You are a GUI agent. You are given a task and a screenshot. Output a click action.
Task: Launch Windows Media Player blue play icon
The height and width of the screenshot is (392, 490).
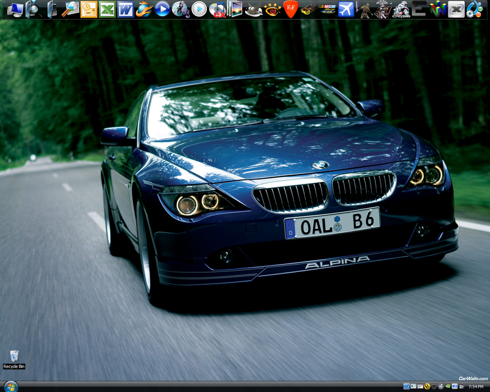pos(162,9)
